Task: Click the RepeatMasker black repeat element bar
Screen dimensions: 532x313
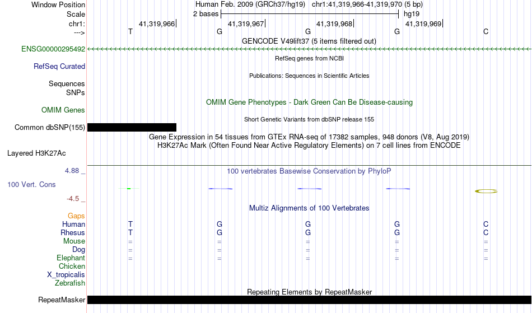Action: pos(310,300)
